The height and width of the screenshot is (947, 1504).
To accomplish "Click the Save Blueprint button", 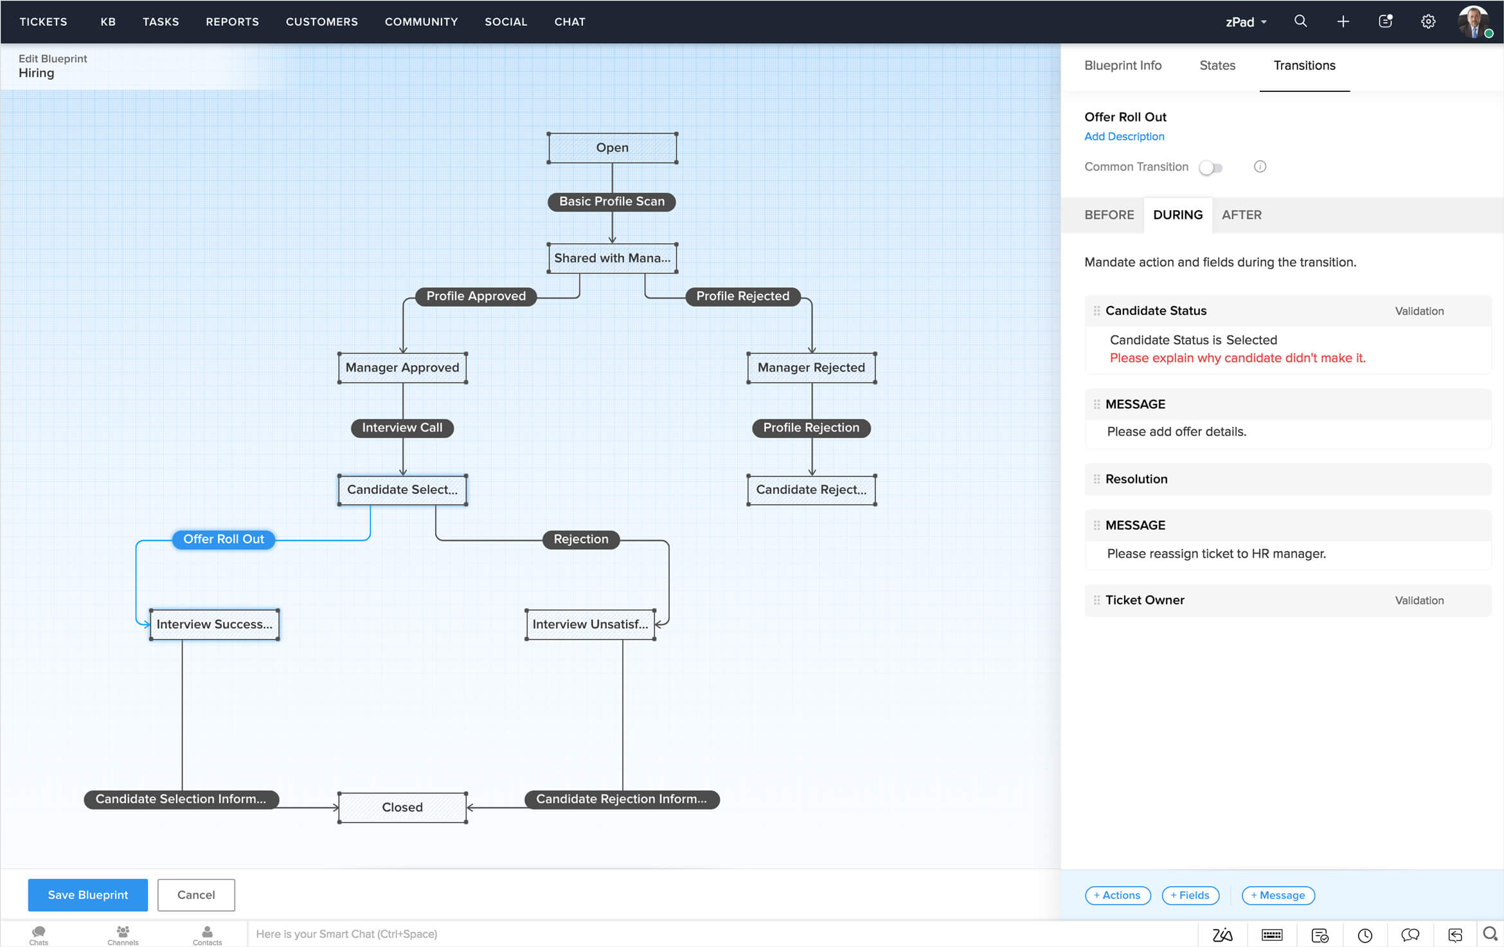I will (87, 895).
